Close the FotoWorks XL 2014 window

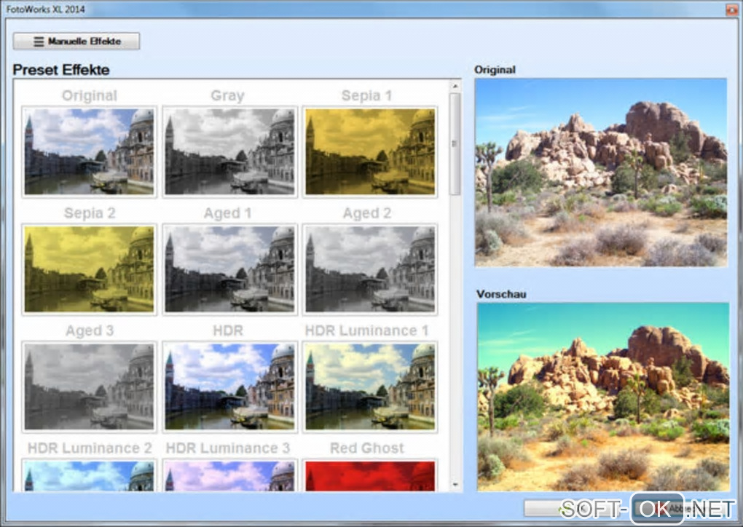(732, 9)
